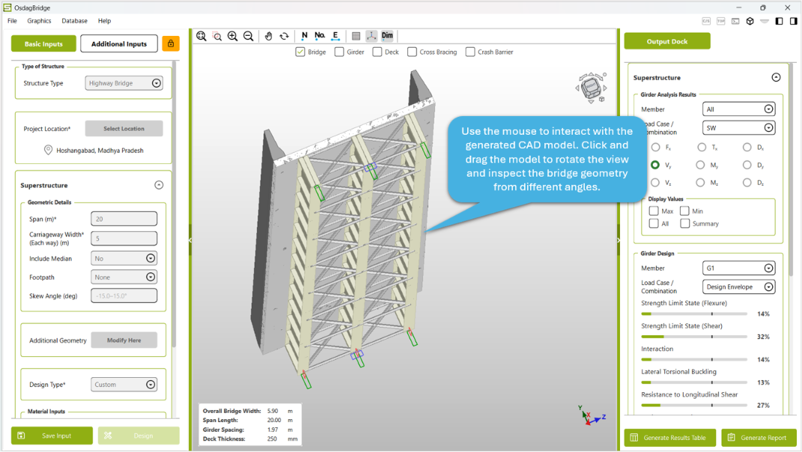Open the Database menu
Screen dimensions: 802x452
click(75, 21)
